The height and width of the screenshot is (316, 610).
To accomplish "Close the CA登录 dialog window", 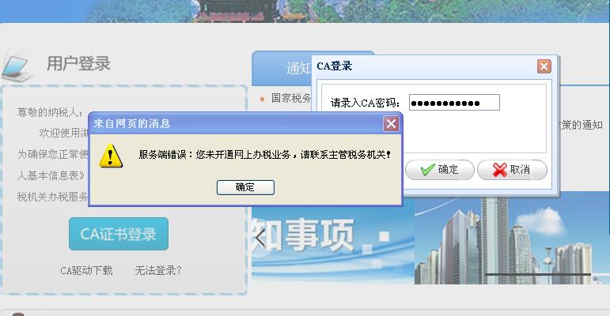I will [544, 66].
